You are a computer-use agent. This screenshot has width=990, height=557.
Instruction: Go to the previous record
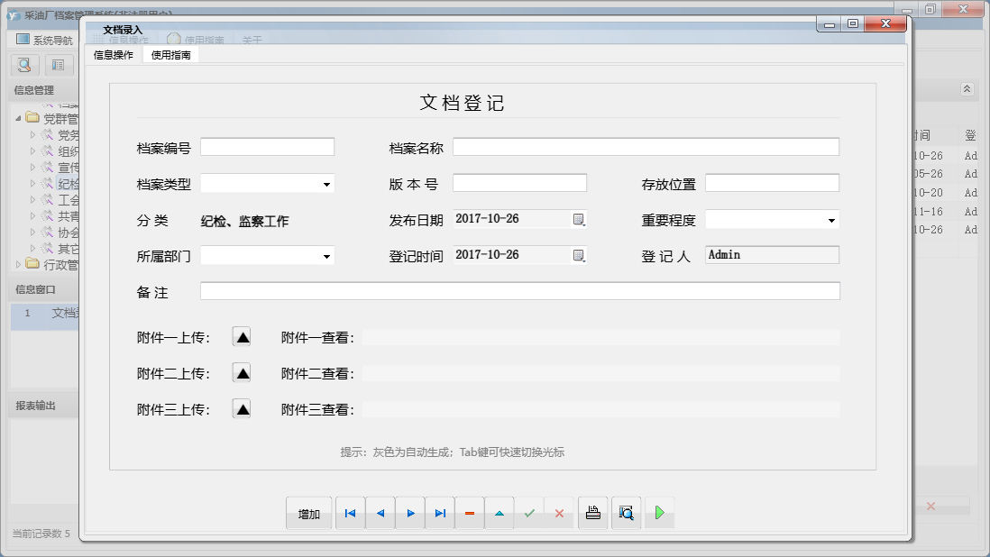coord(380,512)
